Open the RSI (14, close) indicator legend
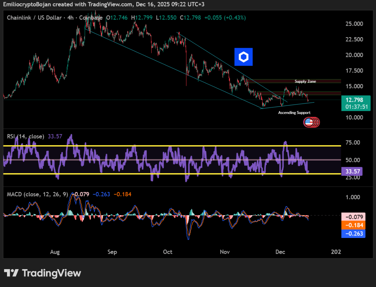Viewport: 376px width, 287px height. [26, 136]
